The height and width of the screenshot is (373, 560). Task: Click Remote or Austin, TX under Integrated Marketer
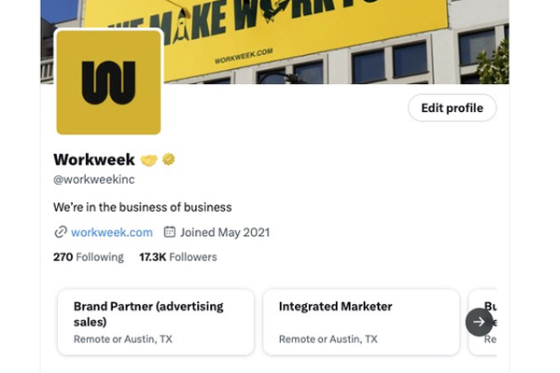tap(328, 339)
